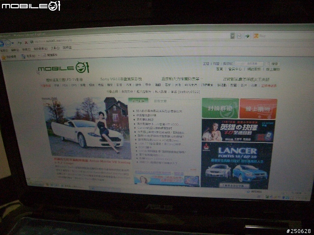
Task: Click the green Mobile01 logo on the page
Action: pos(63,68)
